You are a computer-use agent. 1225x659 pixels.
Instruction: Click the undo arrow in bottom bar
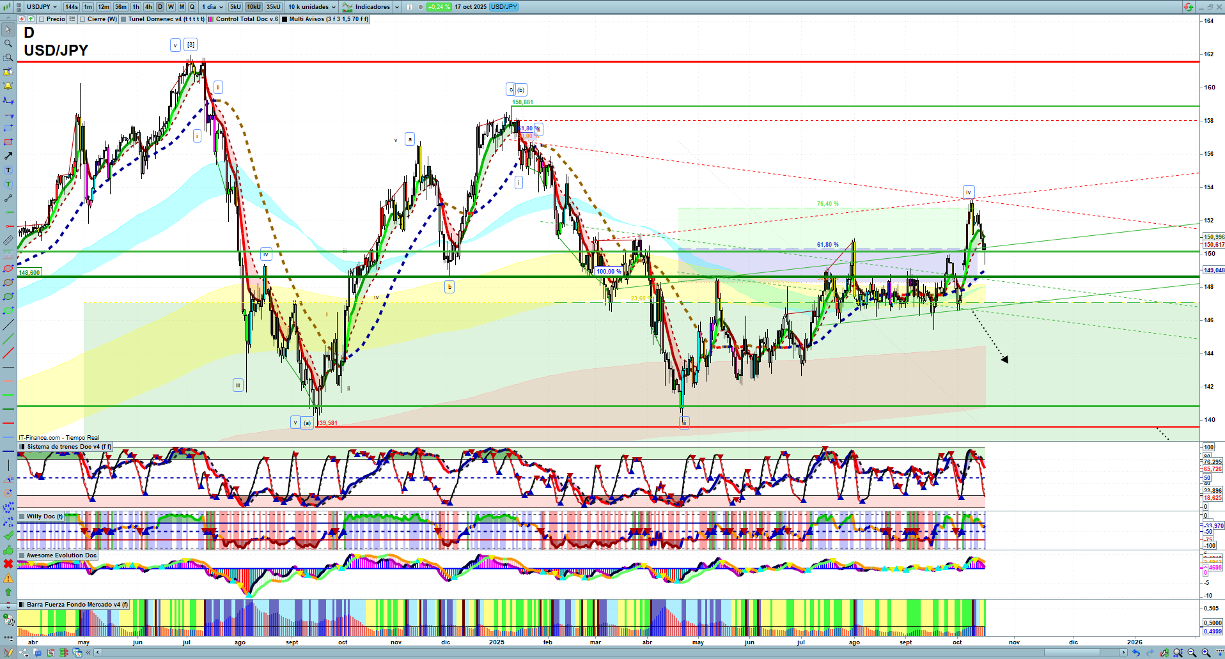pos(1136,653)
